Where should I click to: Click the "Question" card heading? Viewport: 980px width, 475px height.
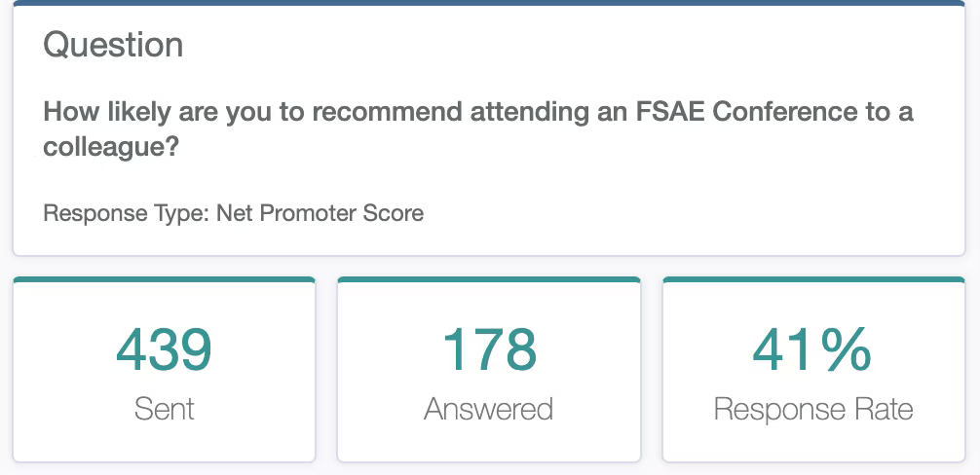coord(113,45)
